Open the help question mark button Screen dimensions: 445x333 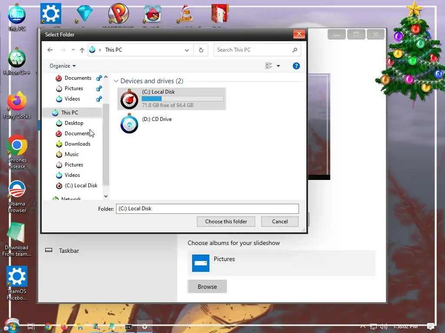296,66
